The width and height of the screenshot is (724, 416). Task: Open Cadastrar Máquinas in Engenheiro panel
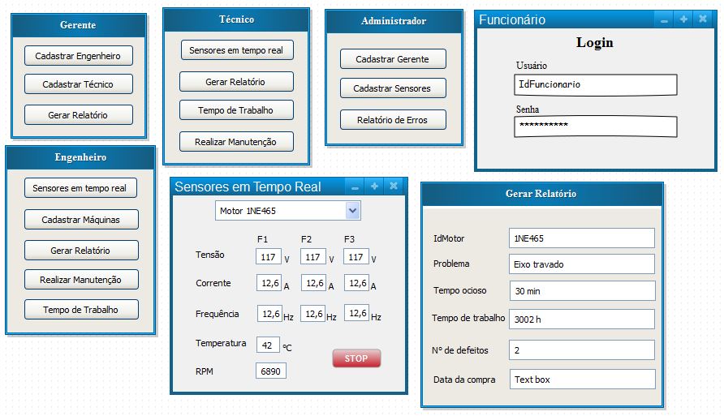click(80, 220)
